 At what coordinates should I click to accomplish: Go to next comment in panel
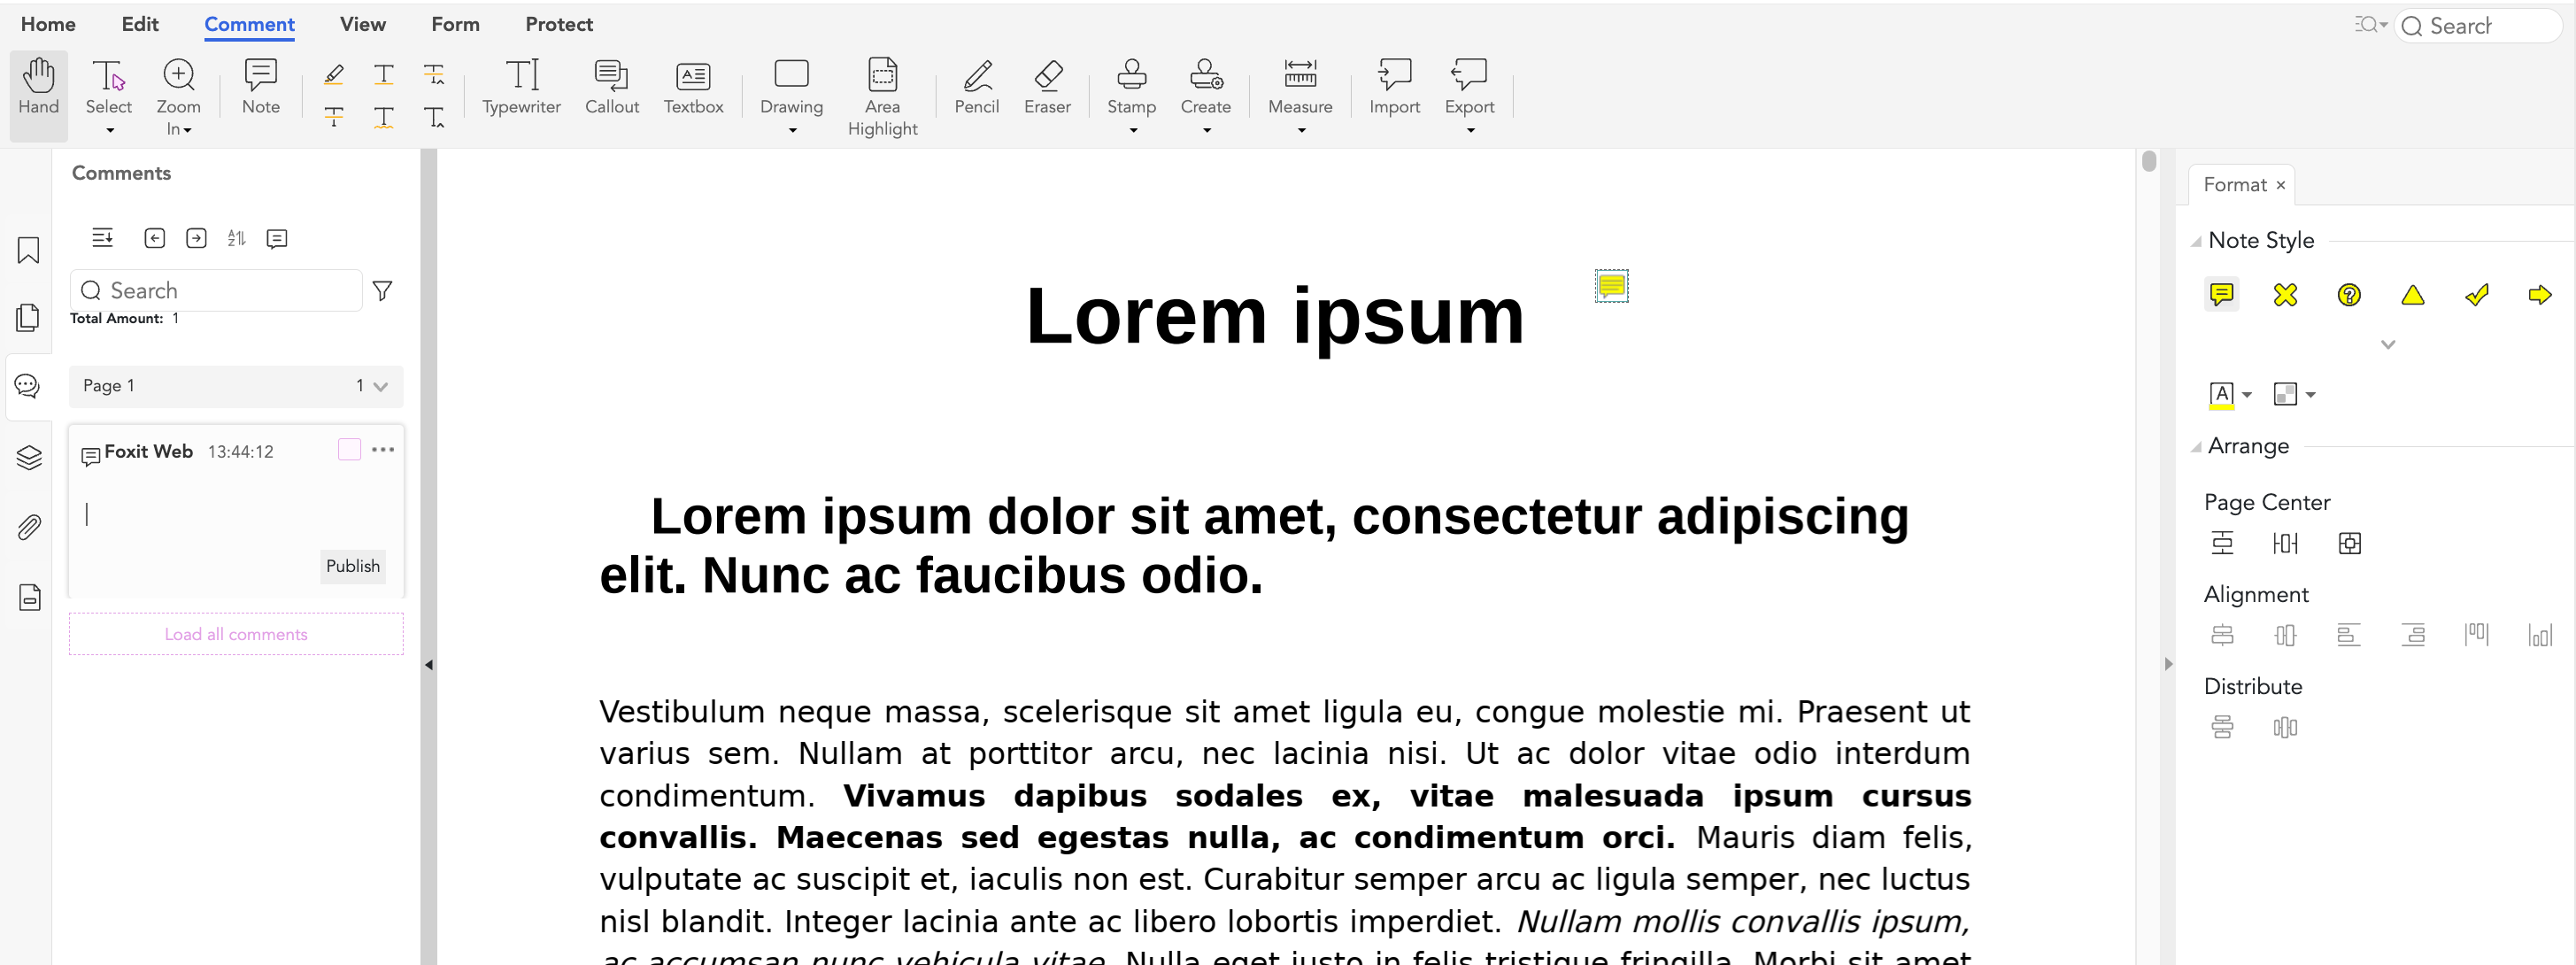pos(196,238)
